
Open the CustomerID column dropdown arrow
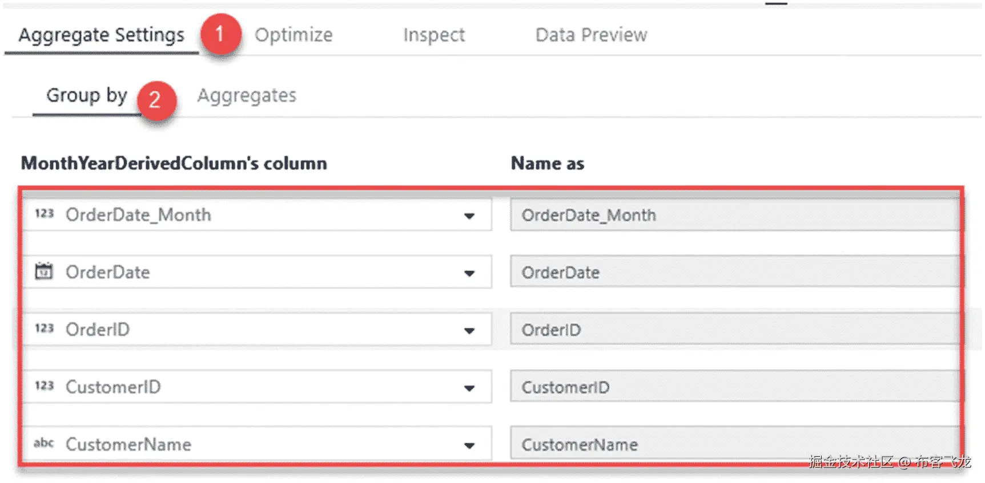tap(469, 388)
